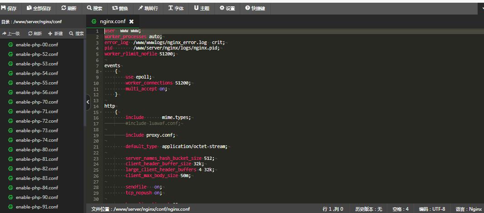484x213 pixels.
Task: Close the nginx.conf tab
Action: pos(131,22)
